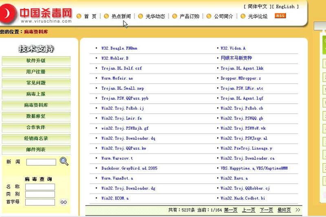Open the Win32.Ravs.a entry

point(234,178)
